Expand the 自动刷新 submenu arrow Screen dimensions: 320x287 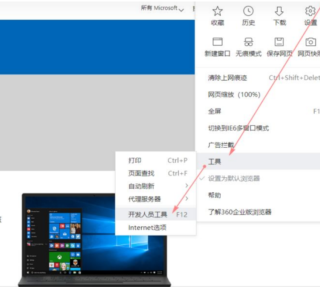click(186, 186)
